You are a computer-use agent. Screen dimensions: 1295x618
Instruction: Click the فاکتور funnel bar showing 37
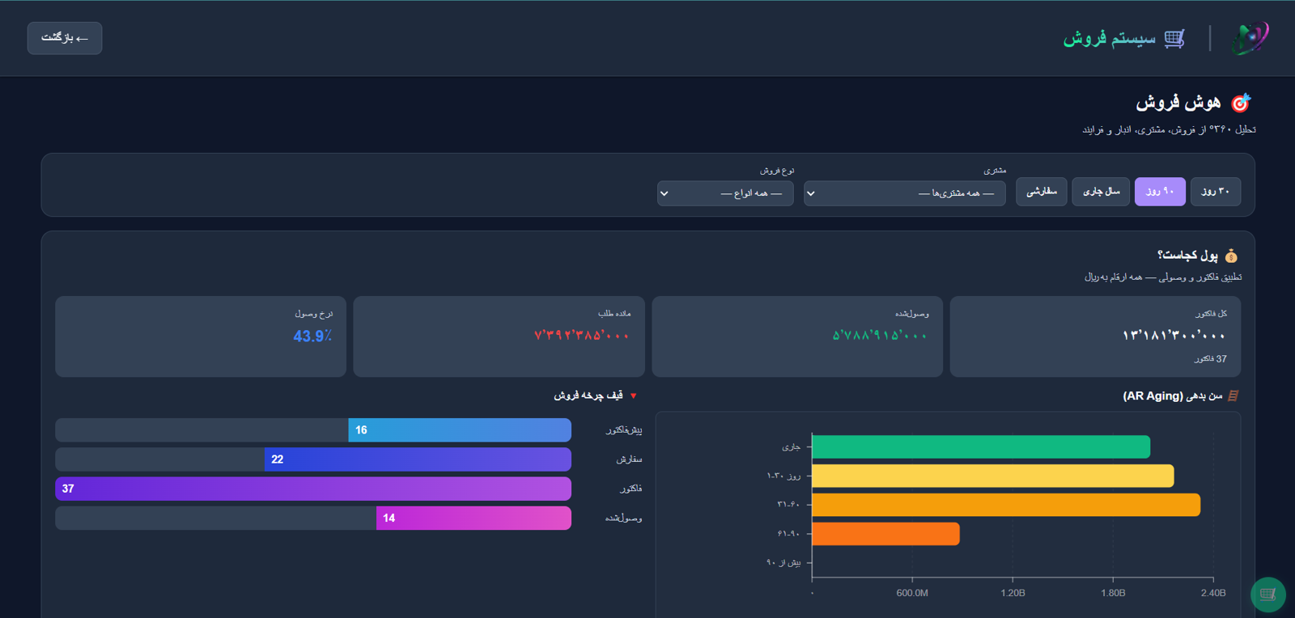tap(313, 489)
